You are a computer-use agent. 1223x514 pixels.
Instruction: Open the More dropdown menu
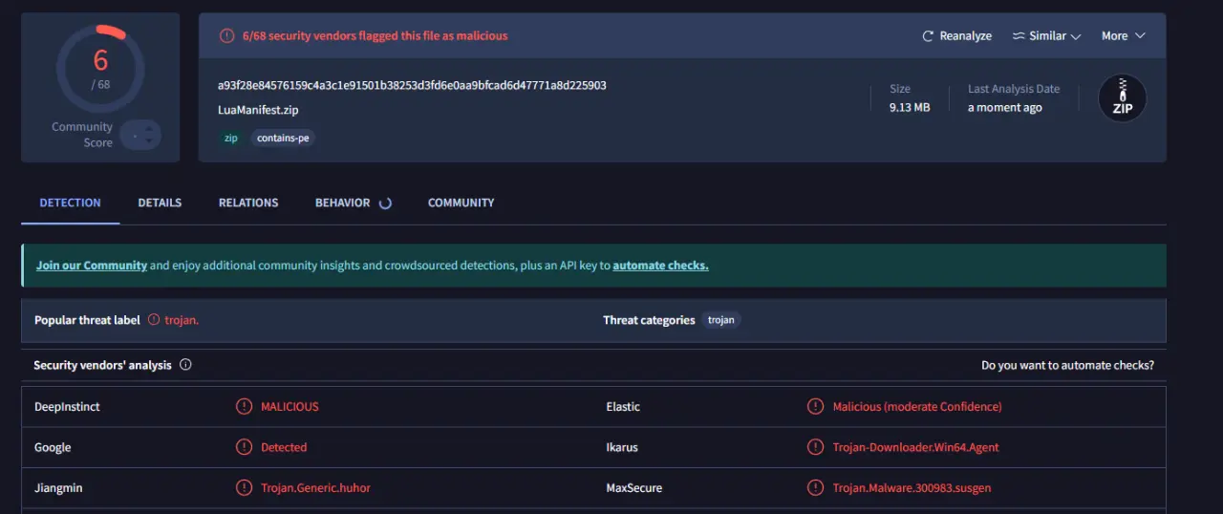[x=1123, y=36]
